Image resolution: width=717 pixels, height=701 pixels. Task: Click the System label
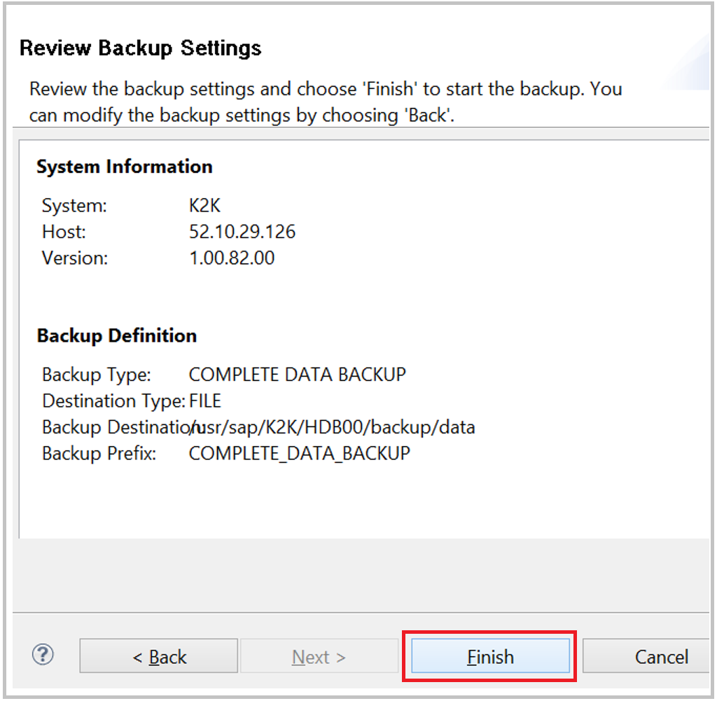click(74, 206)
